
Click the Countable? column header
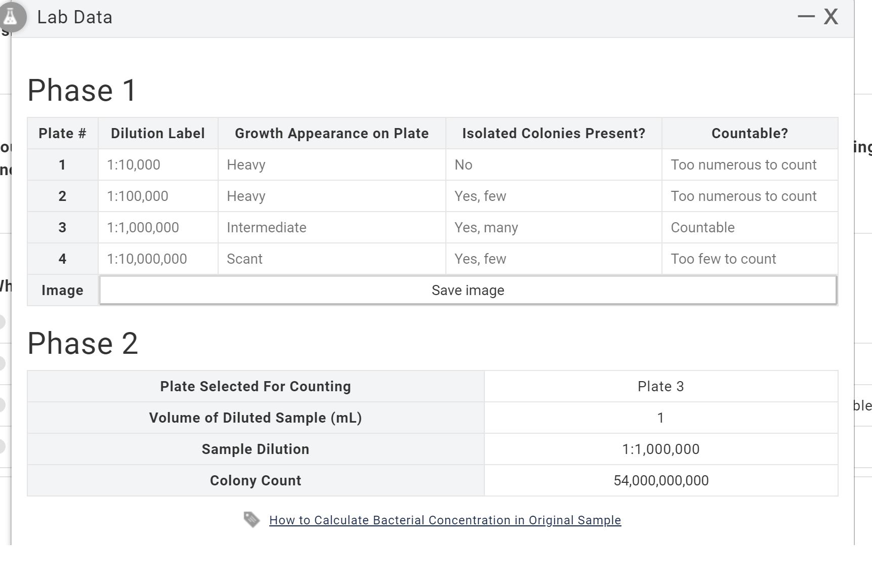click(750, 133)
